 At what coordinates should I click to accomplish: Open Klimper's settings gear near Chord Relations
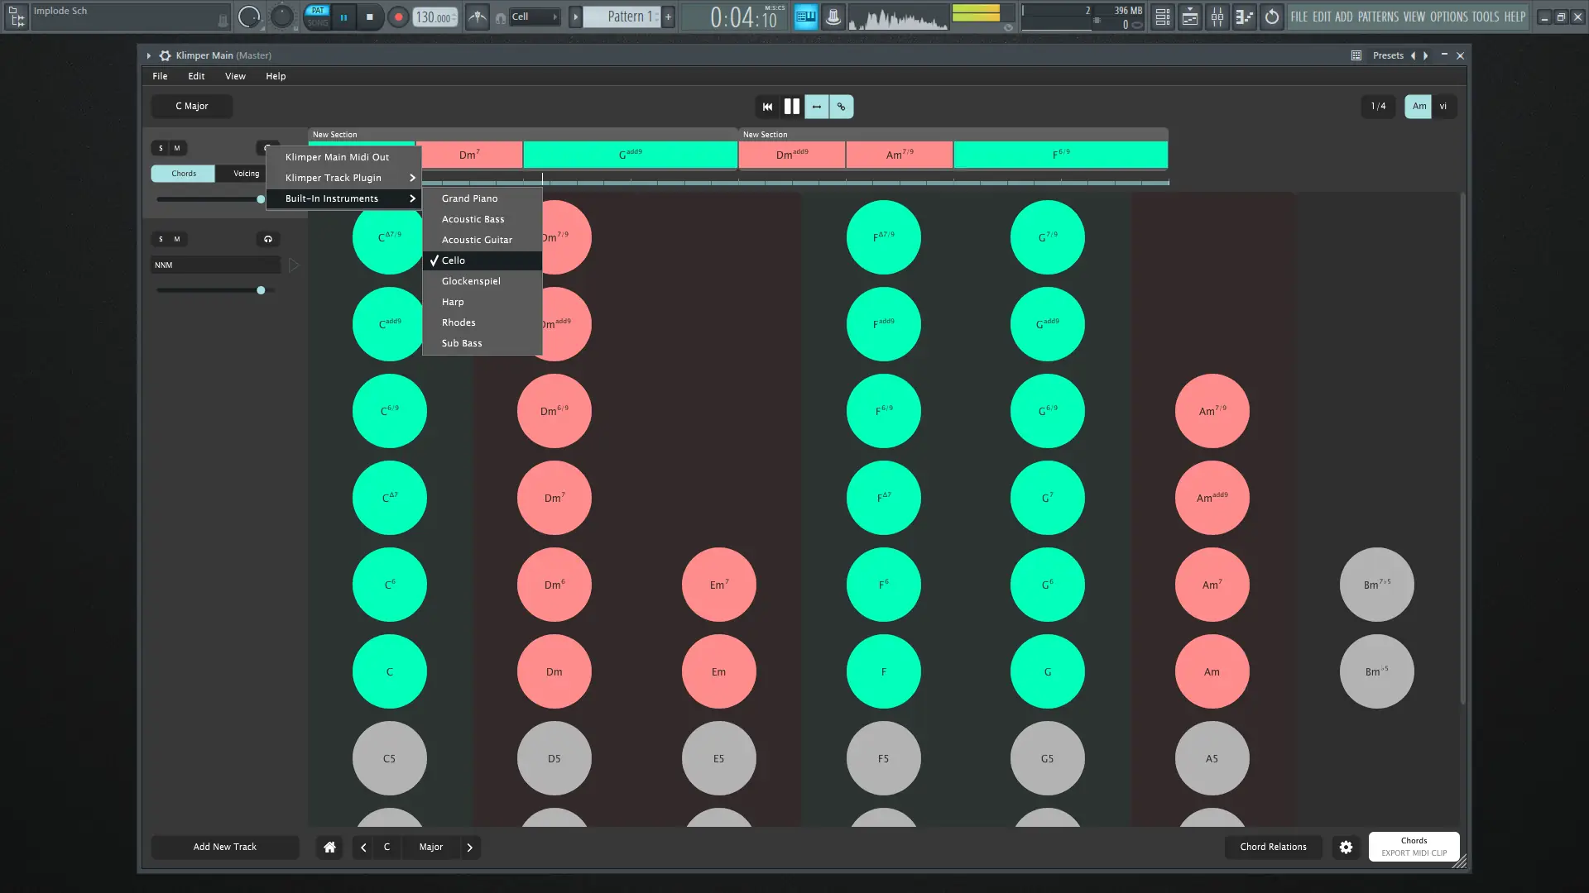pyautogui.click(x=1345, y=847)
